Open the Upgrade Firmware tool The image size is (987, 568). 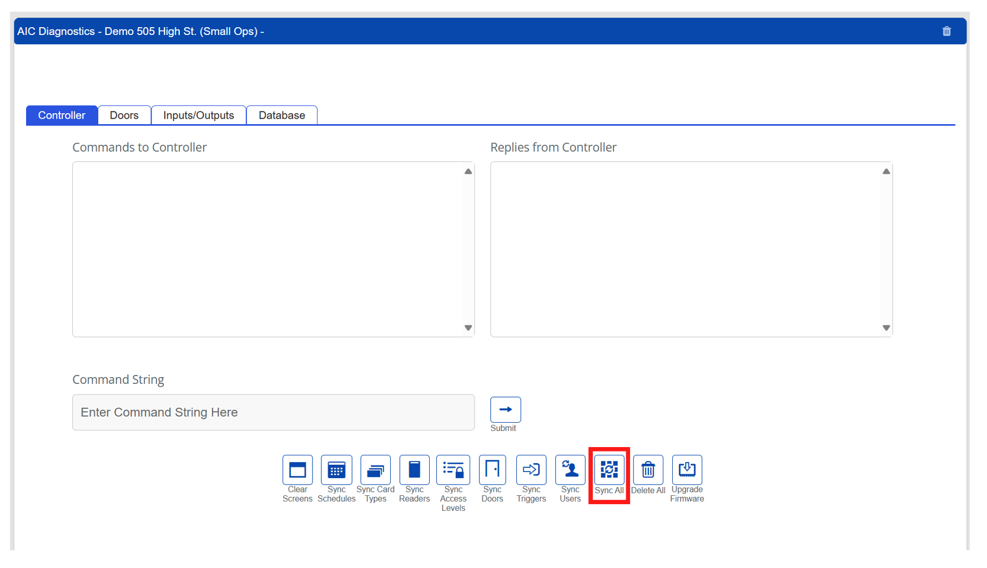coord(687,470)
